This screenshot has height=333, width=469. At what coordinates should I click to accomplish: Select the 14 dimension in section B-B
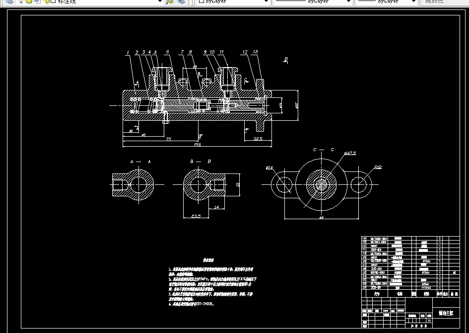tap(217, 207)
